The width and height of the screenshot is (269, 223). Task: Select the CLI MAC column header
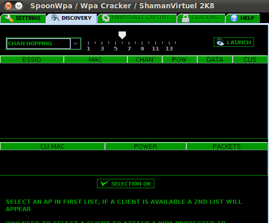[x=53, y=147]
